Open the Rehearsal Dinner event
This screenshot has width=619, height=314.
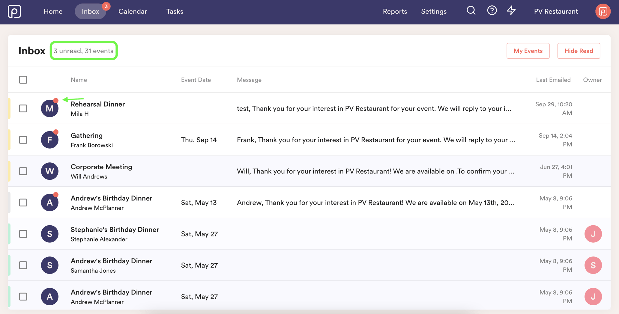(98, 104)
